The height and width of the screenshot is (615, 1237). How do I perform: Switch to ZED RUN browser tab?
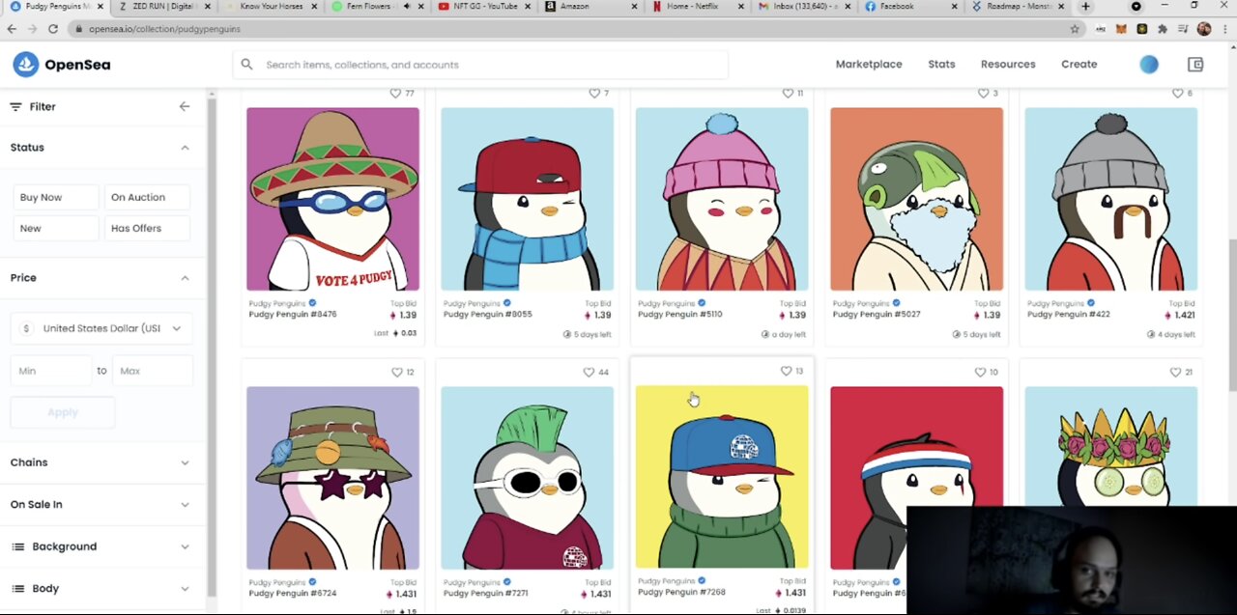[x=162, y=7]
